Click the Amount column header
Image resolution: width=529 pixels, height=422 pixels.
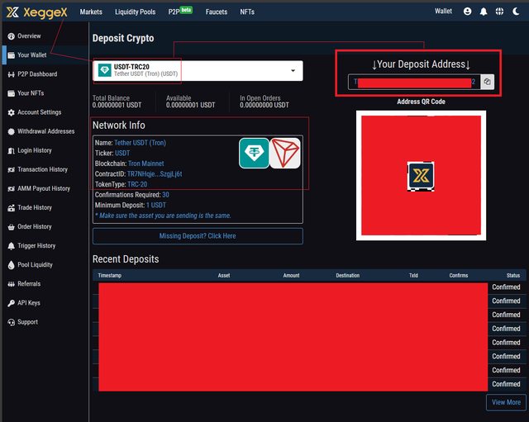pos(291,275)
